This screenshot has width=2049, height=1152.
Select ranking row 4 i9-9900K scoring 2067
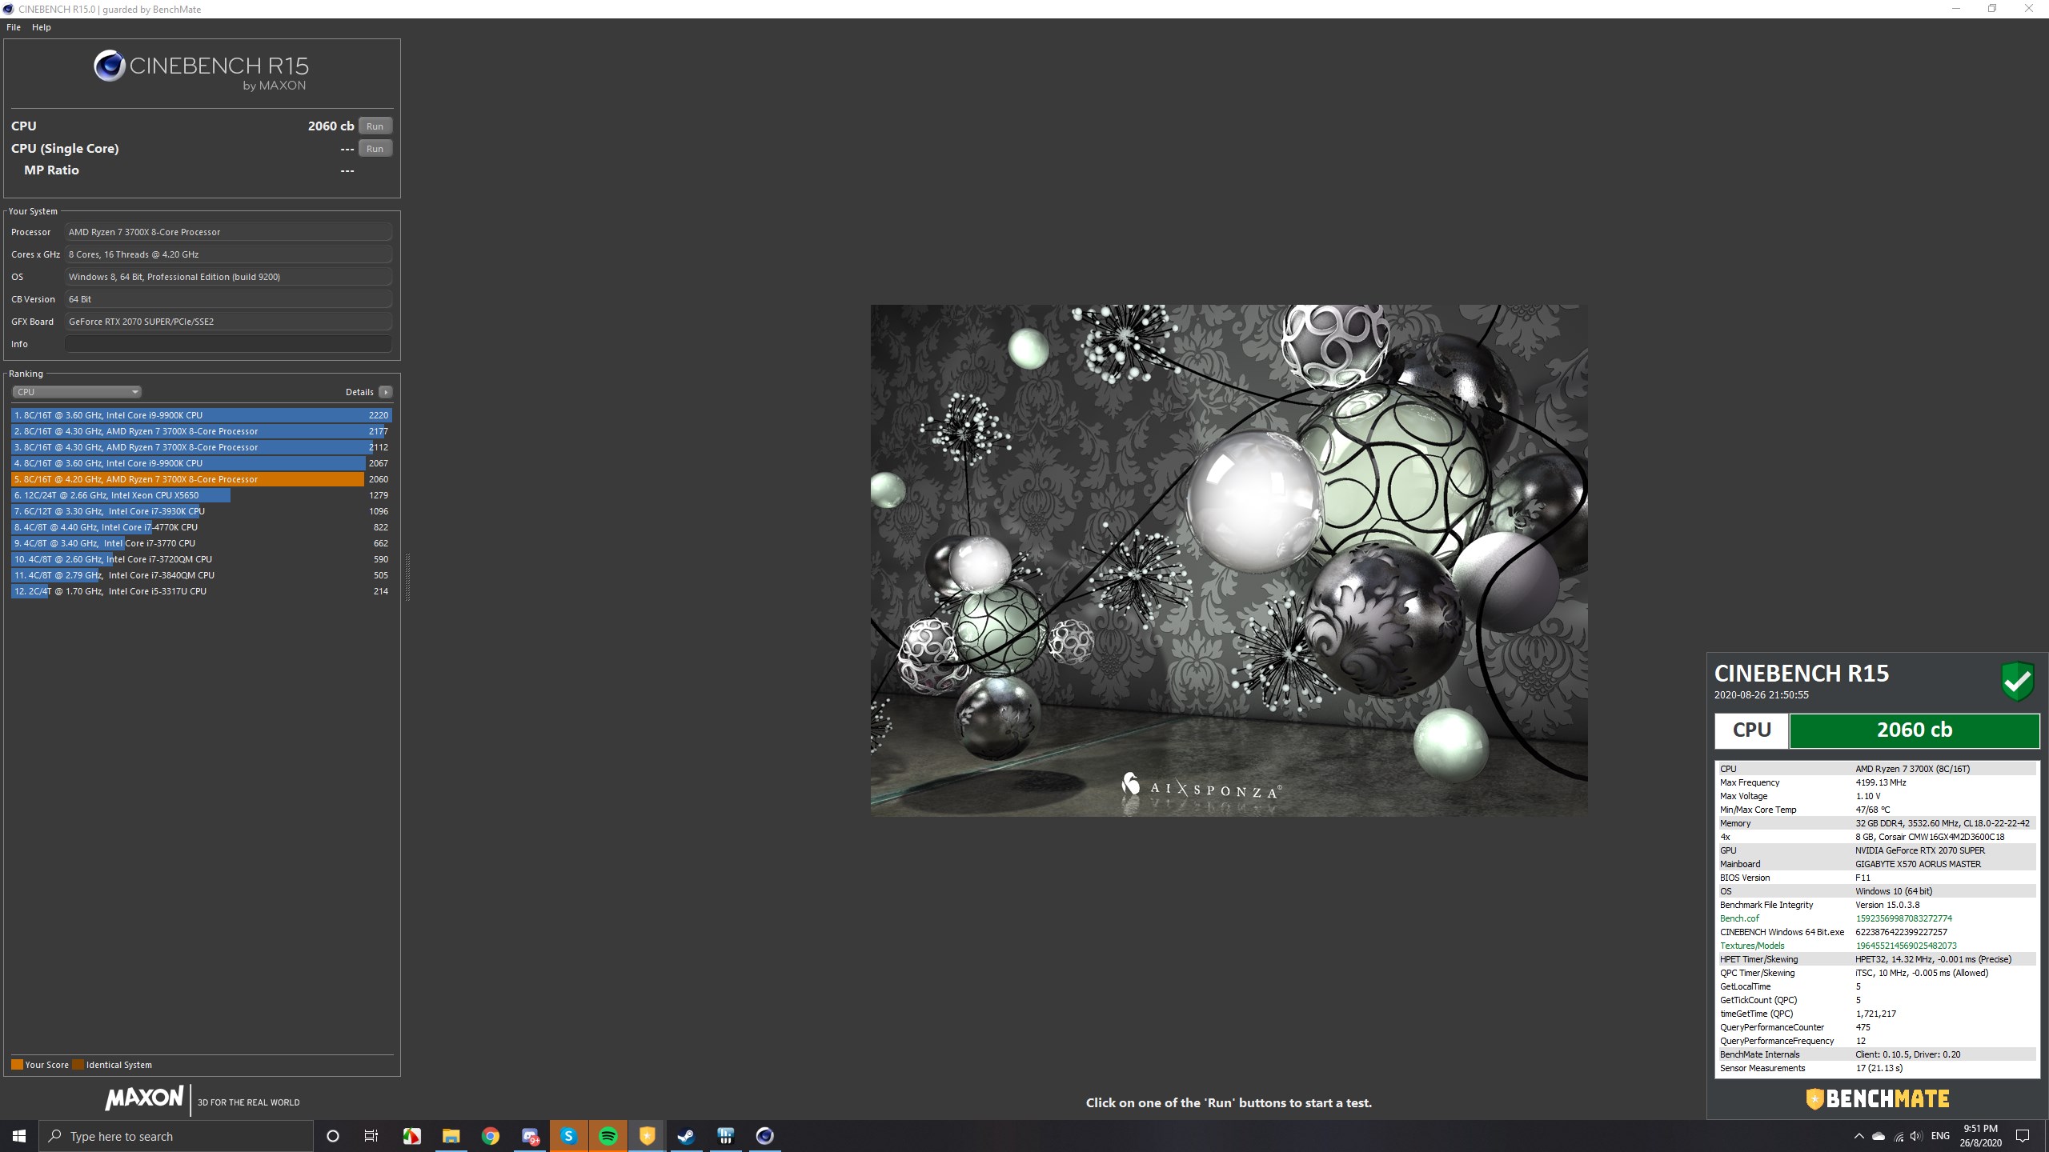[x=202, y=463]
